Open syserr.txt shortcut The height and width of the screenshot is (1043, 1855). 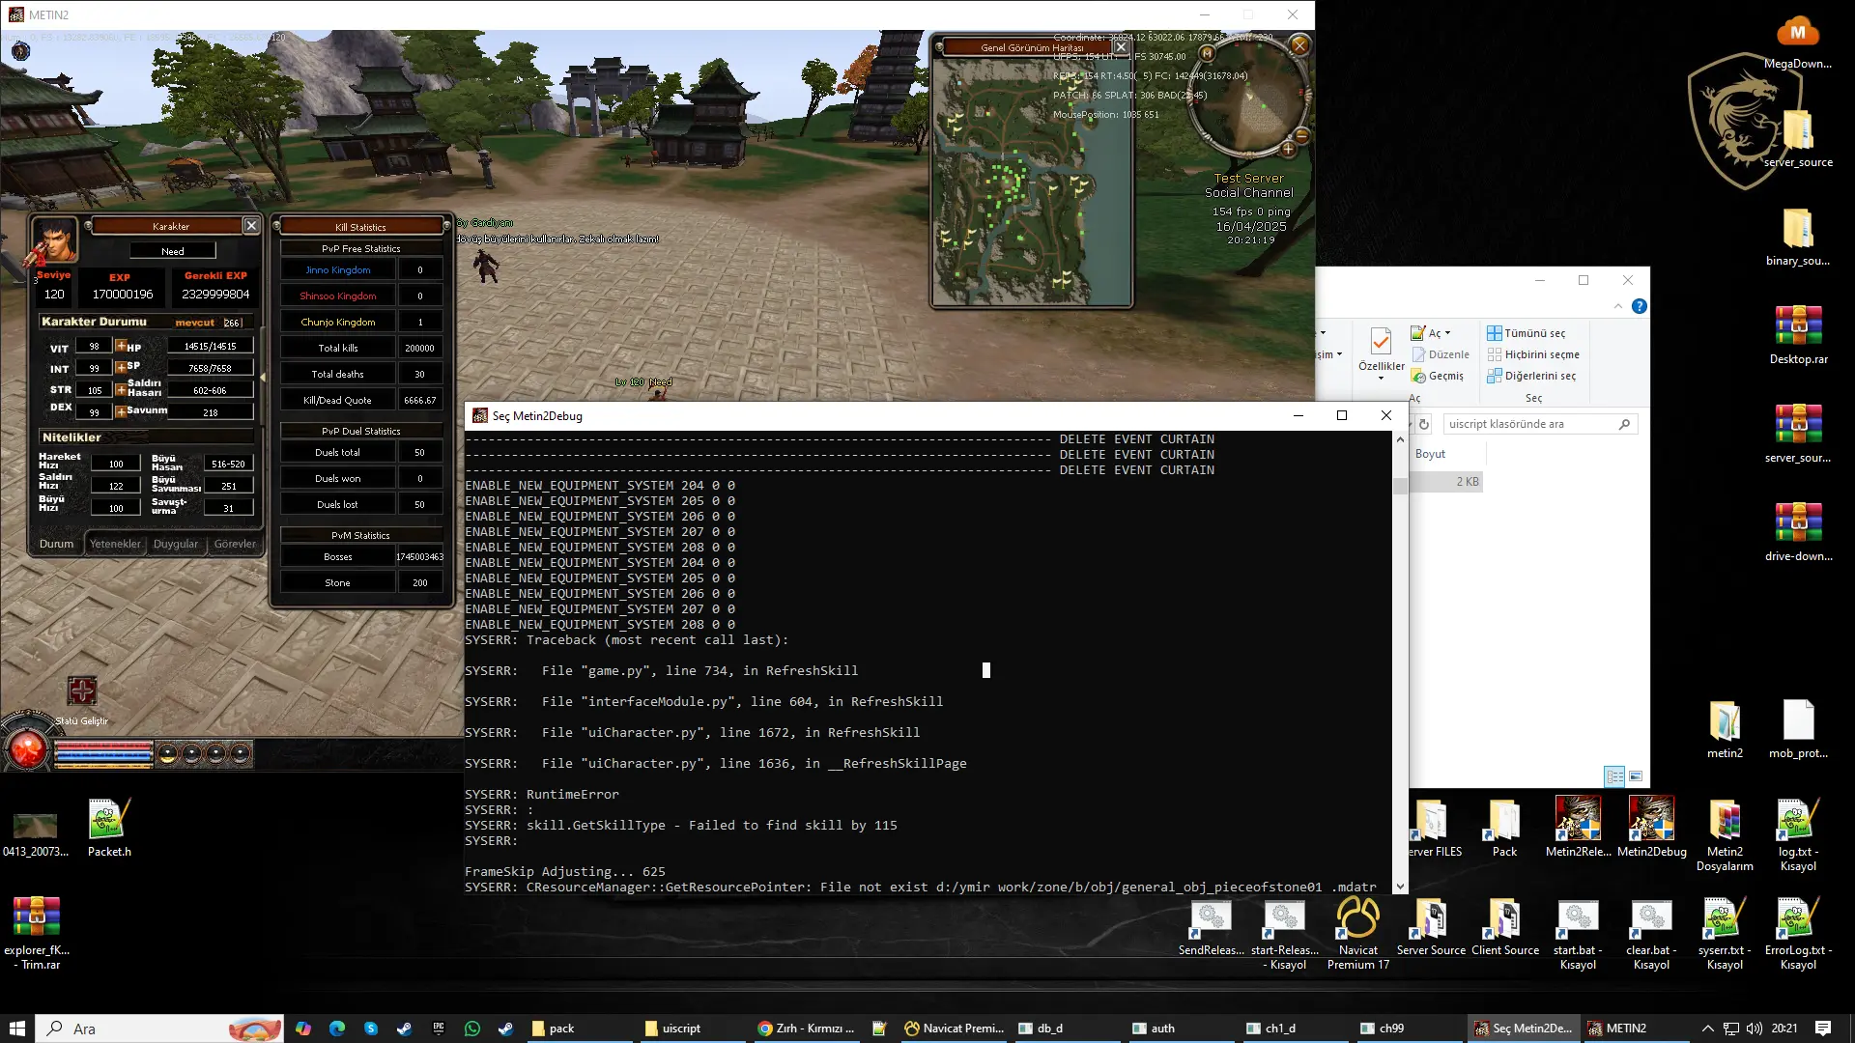1725,933
